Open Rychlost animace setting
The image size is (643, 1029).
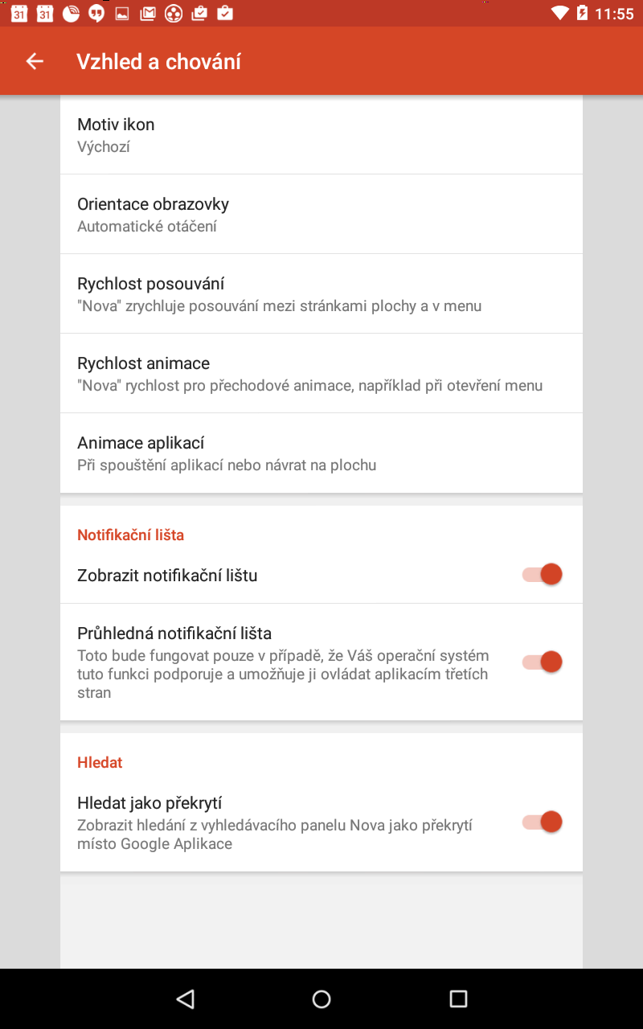321,373
